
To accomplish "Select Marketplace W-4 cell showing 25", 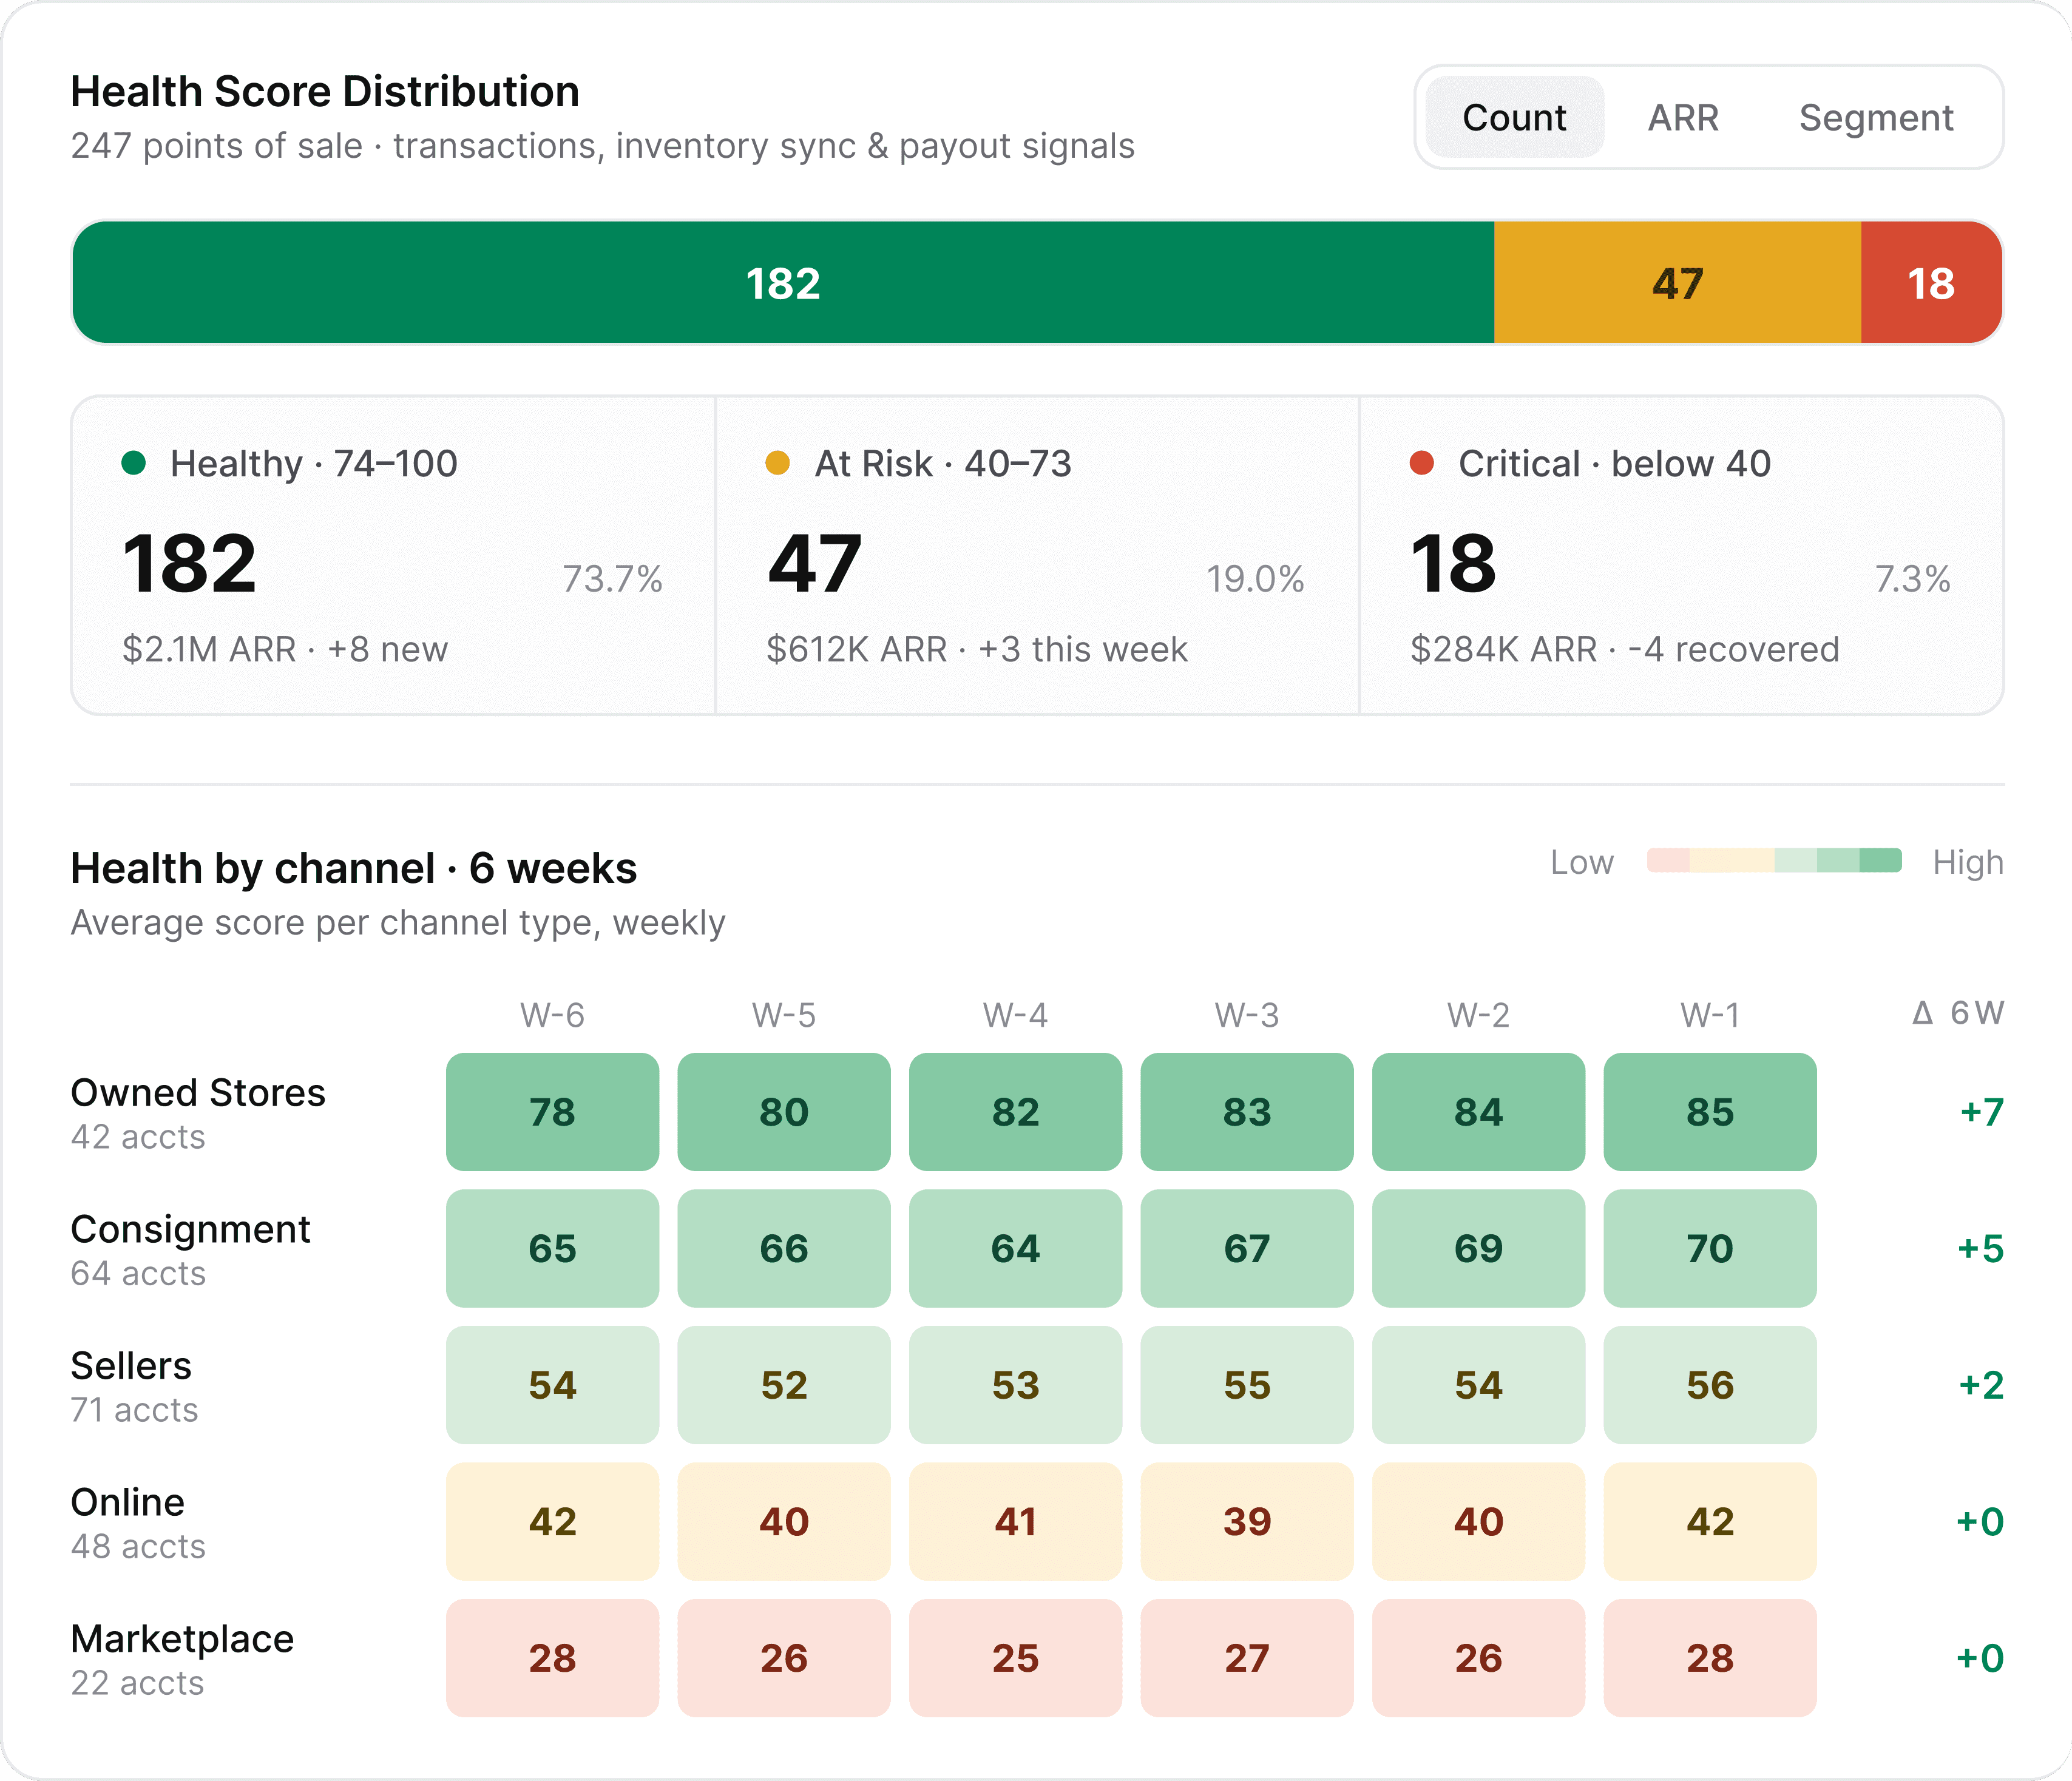I will (1015, 1657).
